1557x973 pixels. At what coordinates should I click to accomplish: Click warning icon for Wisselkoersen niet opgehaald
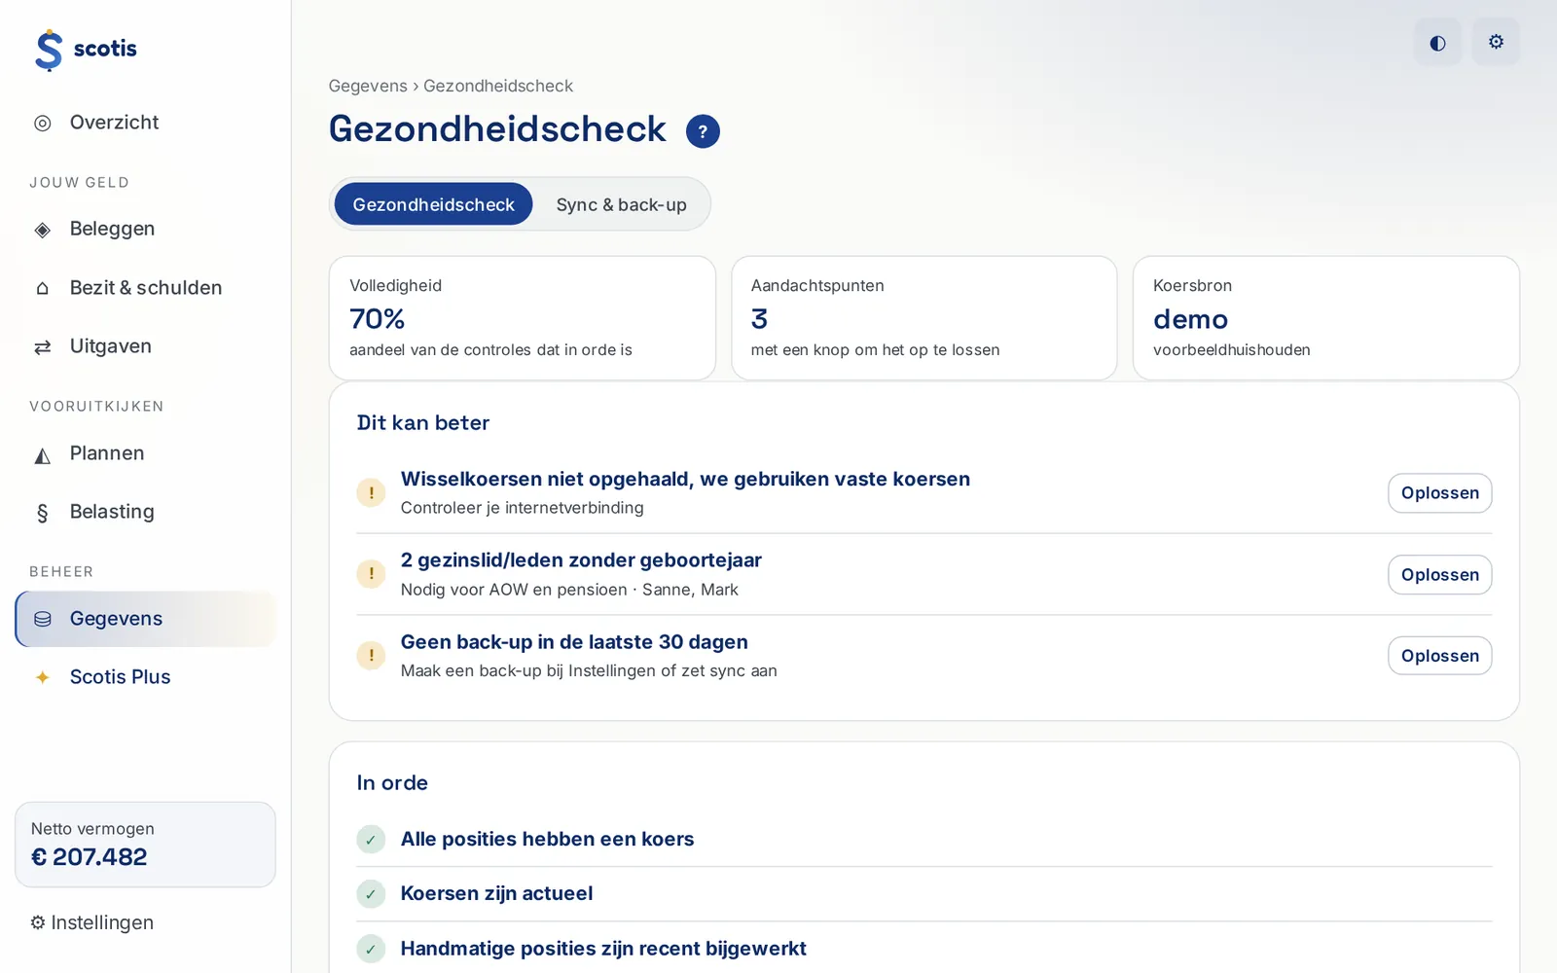pos(371,492)
